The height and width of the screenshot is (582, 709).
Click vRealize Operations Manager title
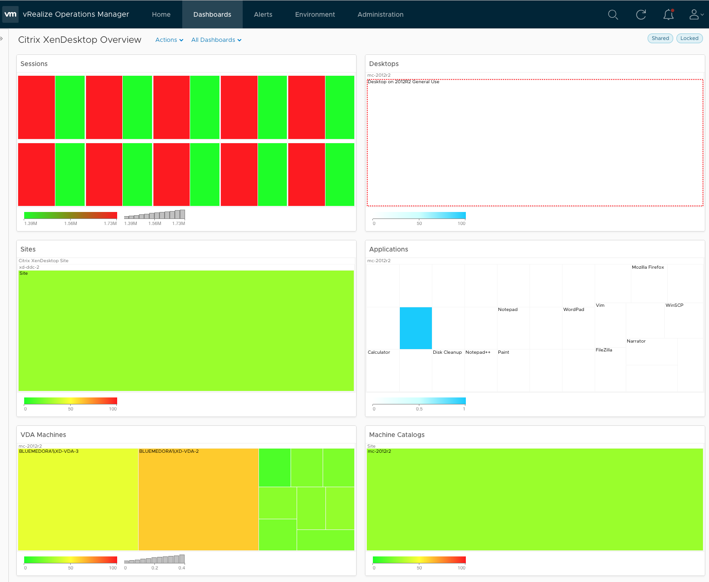[x=76, y=14]
